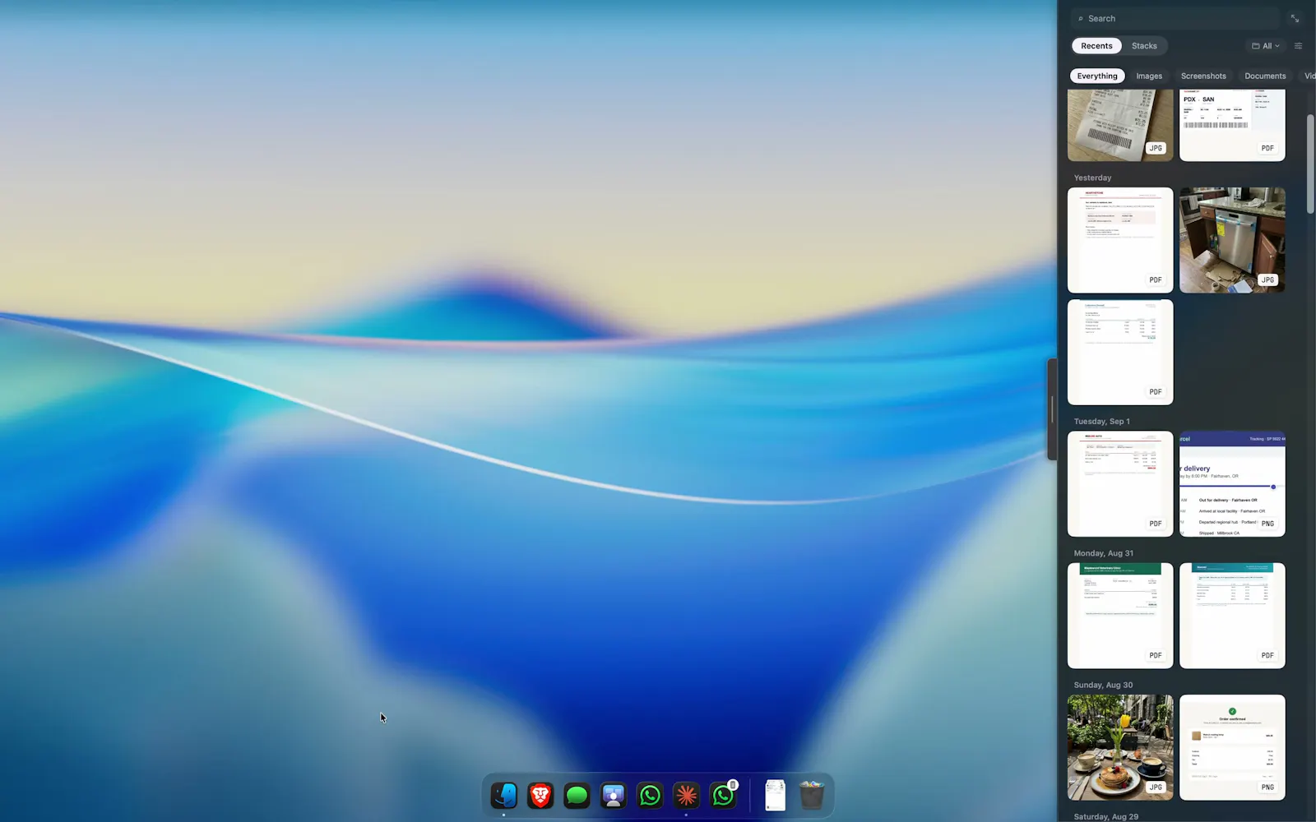1316x822 pixels.
Task: Open the orange starburst app in dock
Action: [x=686, y=795]
